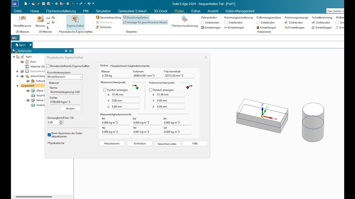
Task: Click the Open file icon in quick access
Action: click(x=33, y=4)
